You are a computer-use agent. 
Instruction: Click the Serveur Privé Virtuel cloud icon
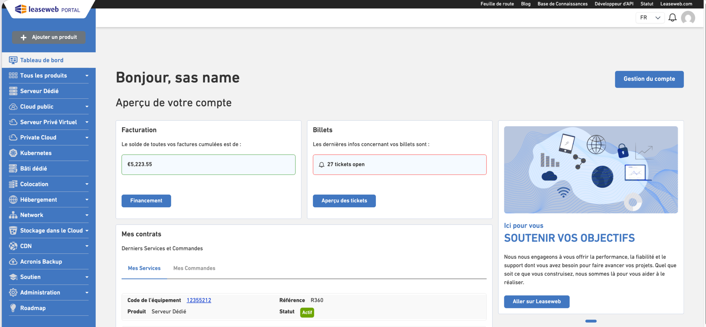(13, 122)
